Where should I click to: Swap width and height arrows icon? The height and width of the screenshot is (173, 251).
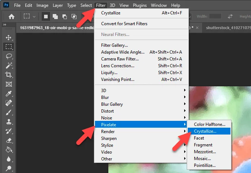tap(230, 16)
